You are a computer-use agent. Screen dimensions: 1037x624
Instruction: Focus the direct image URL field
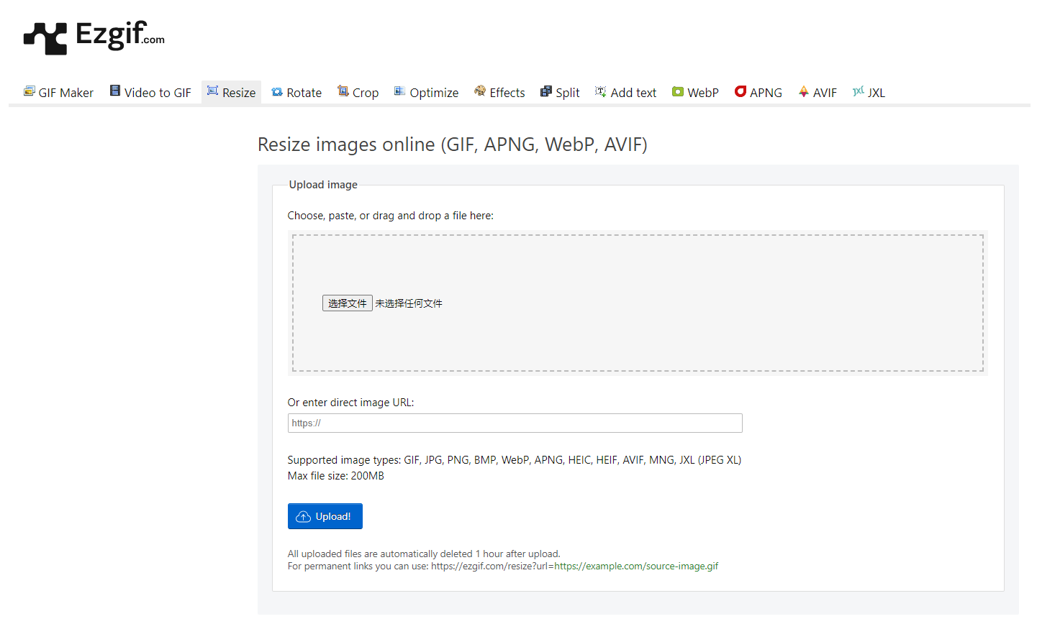[515, 423]
